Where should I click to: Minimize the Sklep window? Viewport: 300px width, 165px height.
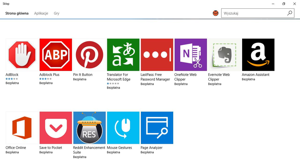point(273,4)
